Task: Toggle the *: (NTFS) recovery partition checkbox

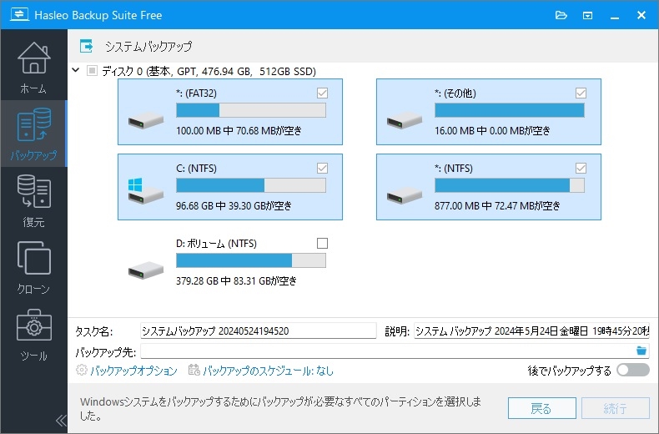Action: coord(581,169)
